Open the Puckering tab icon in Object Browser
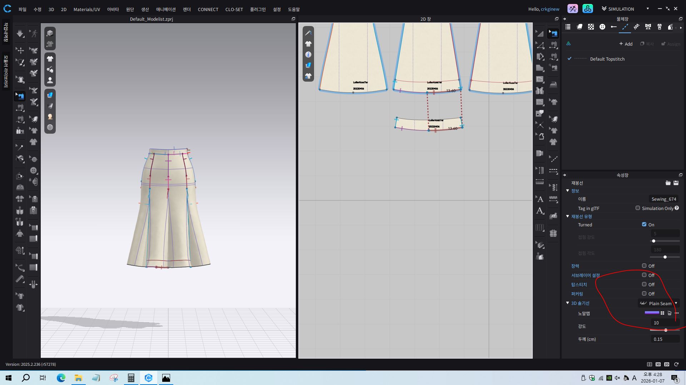 (x=636, y=27)
